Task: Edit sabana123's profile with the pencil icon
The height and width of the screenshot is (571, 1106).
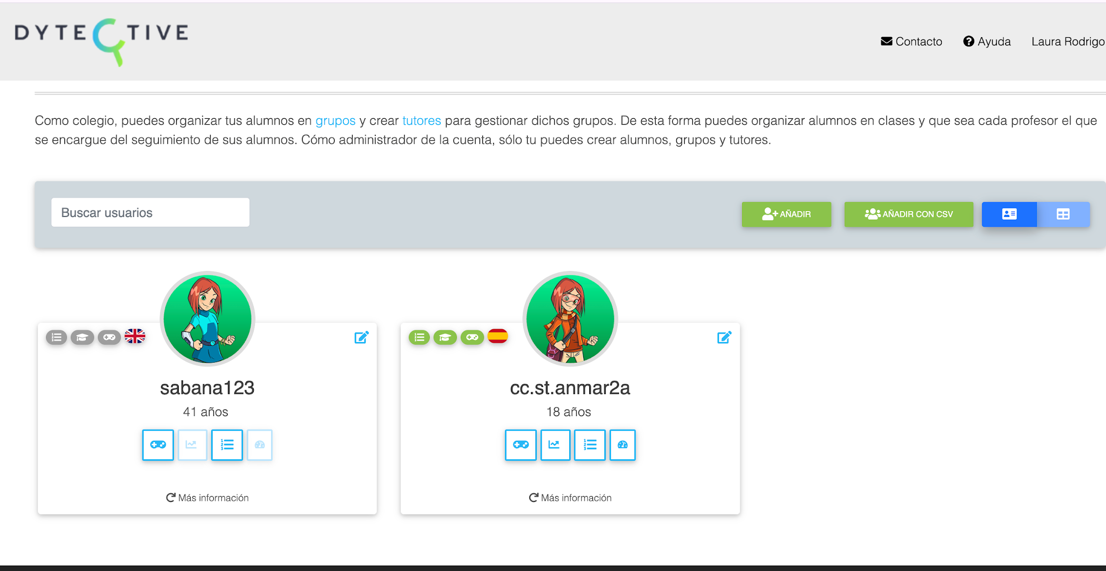Action: point(361,337)
